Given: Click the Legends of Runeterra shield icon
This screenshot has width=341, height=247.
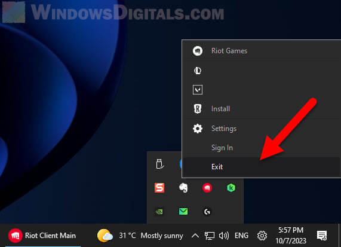Looking at the screenshot, I should [x=198, y=108].
